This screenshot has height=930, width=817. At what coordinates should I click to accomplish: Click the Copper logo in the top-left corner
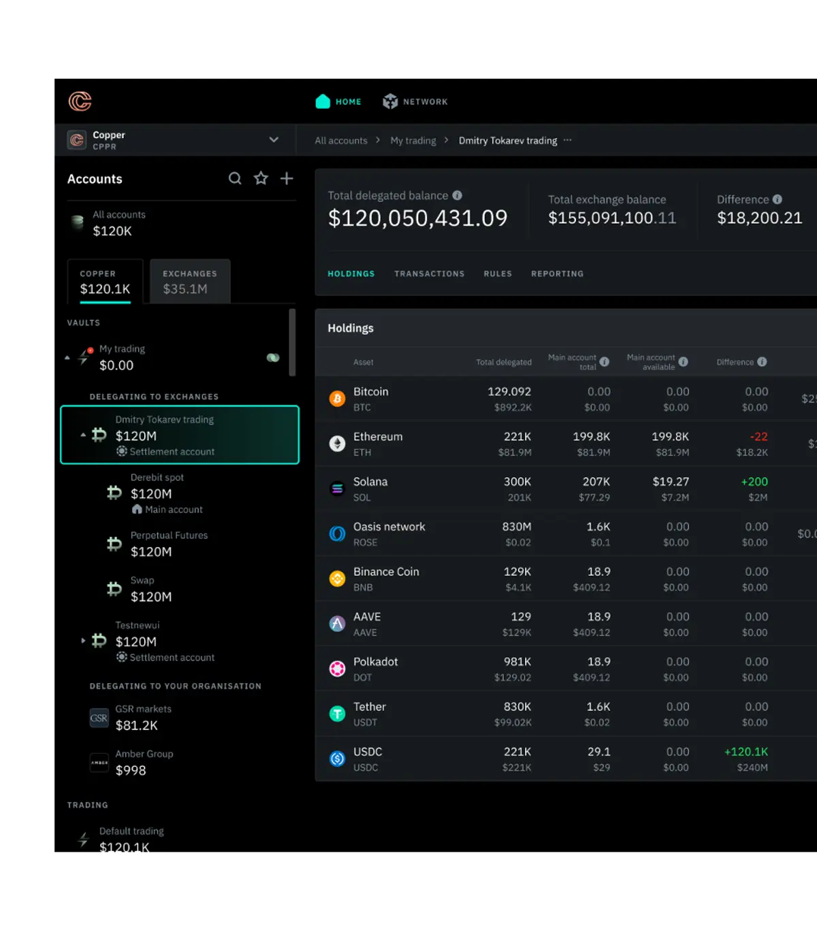coord(80,100)
